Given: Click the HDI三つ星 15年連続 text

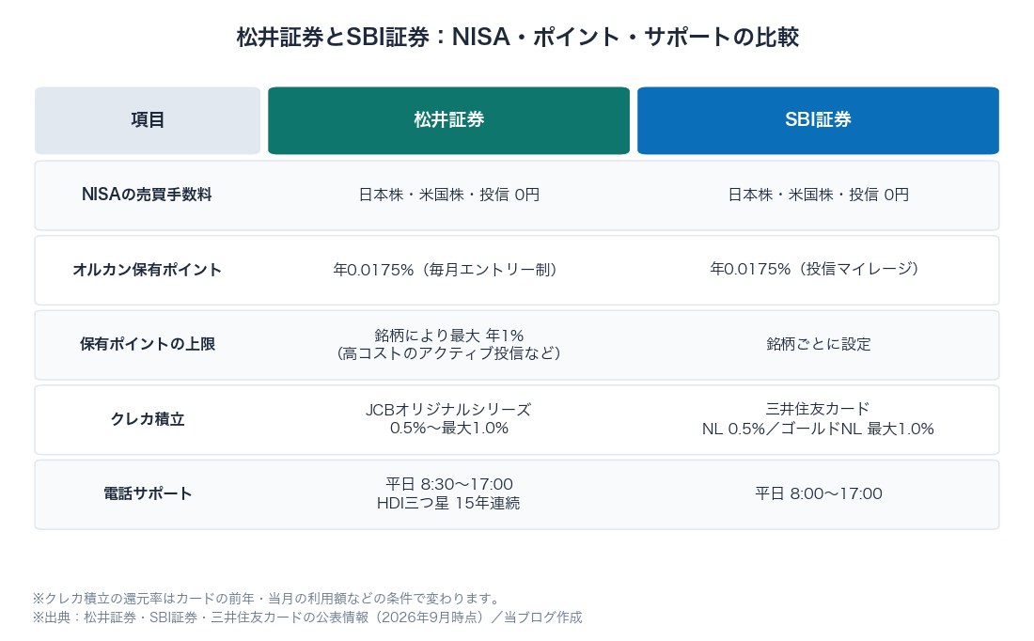Looking at the screenshot, I should pyautogui.click(x=448, y=504).
